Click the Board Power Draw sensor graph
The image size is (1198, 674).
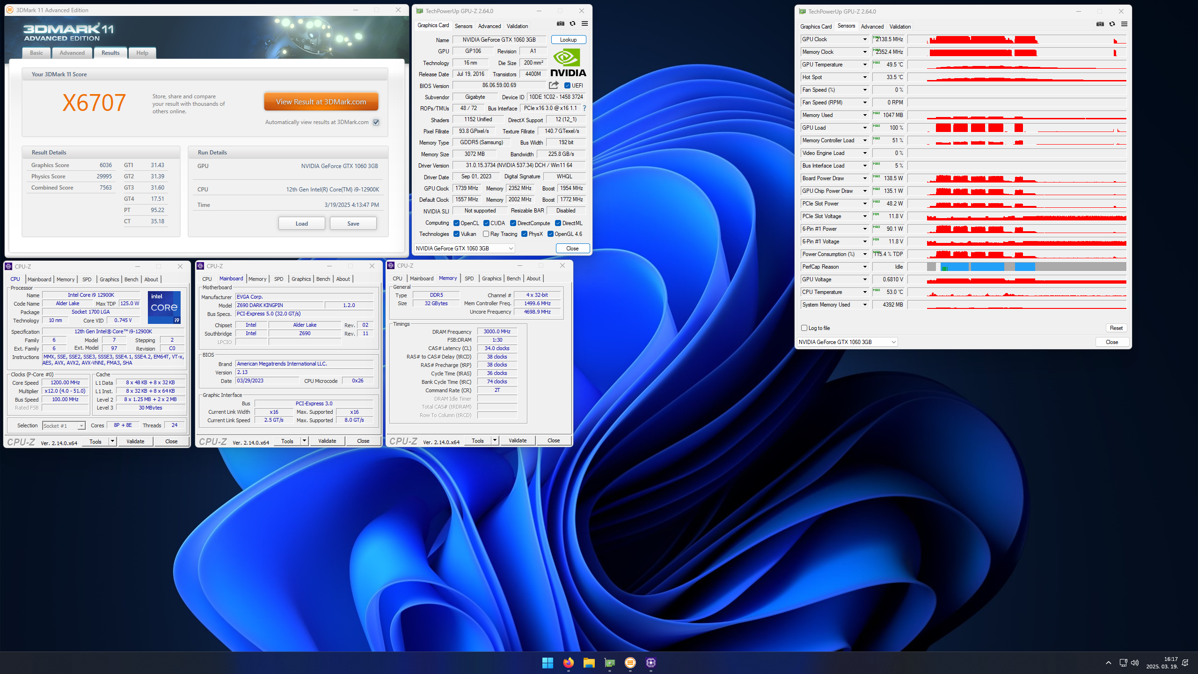pyautogui.click(x=1017, y=178)
